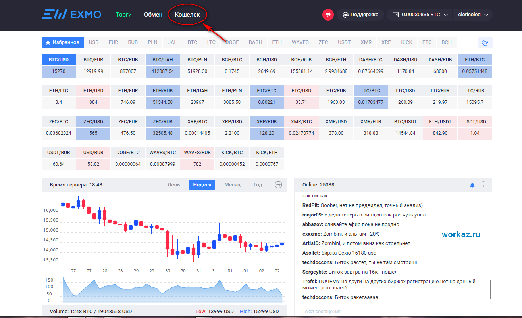Click username Trefsi in chat
The width and height of the screenshot is (522, 318).
pos(309,282)
